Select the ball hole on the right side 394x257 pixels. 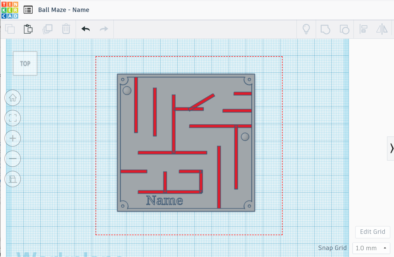[245, 137]
